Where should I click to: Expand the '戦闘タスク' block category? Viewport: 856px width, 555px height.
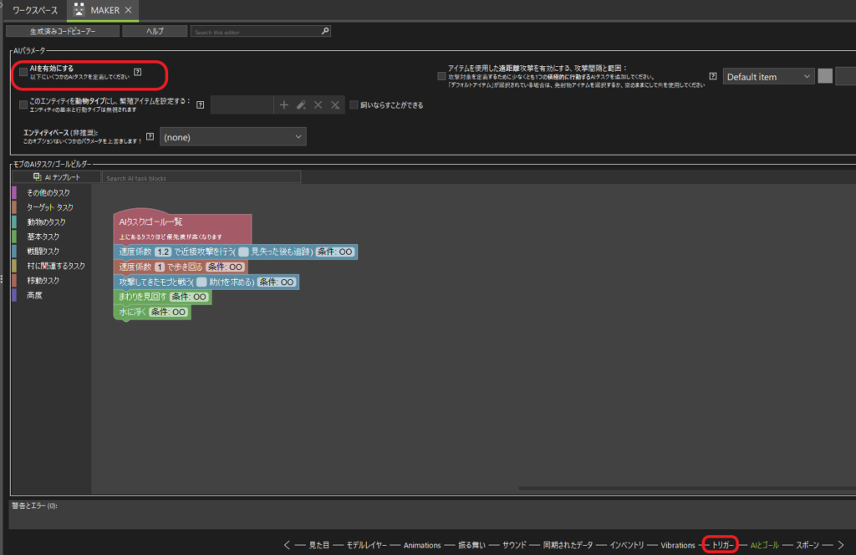point(43,252)
